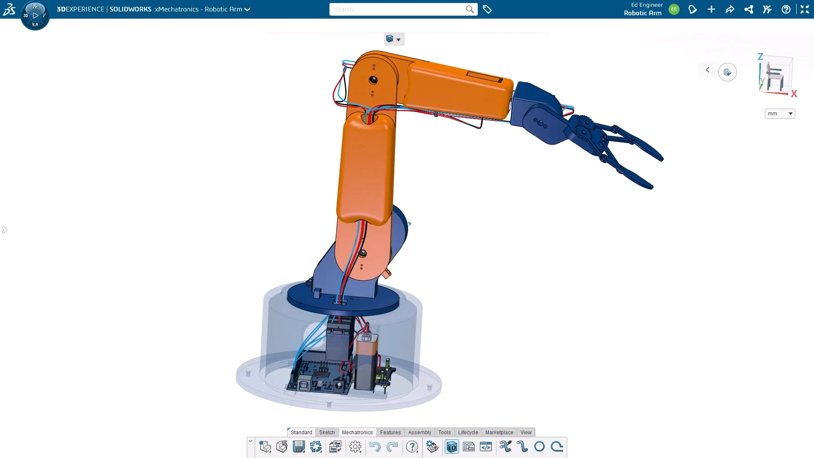Select the 3D view mode icon
This screenshot has width=814, height=458.
[452, 447]
